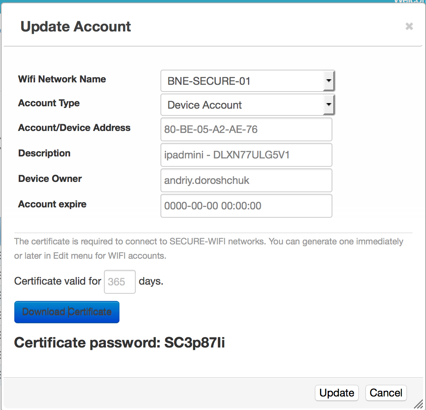
Task: Click the Update button
Action: (336, 393)
